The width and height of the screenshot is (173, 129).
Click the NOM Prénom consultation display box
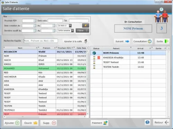click(133, 28)
